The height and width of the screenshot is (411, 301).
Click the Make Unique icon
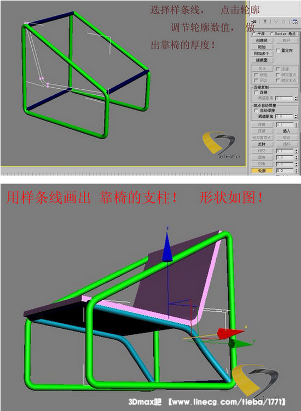point(276,21)
